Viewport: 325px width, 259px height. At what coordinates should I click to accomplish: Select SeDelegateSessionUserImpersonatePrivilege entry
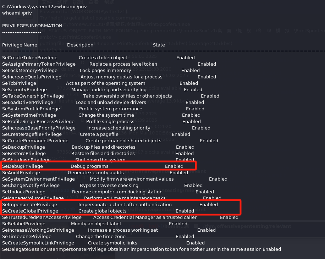54,249
